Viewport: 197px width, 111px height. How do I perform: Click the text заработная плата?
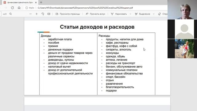click(60, 39)
